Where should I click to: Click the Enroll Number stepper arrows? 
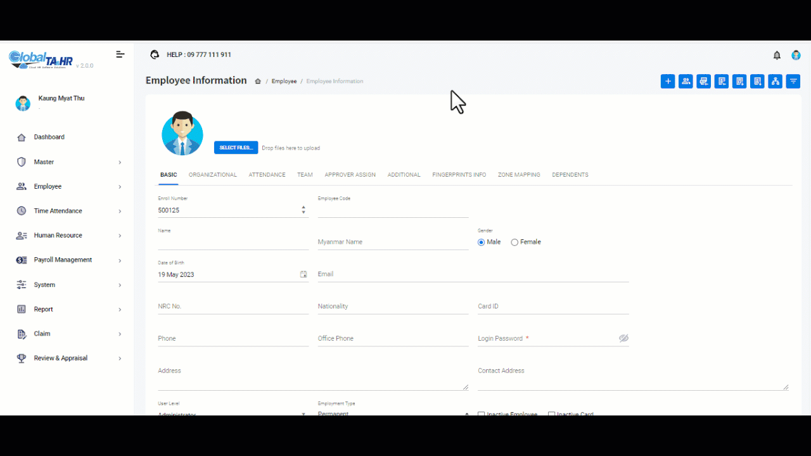[x=303, y=210]
